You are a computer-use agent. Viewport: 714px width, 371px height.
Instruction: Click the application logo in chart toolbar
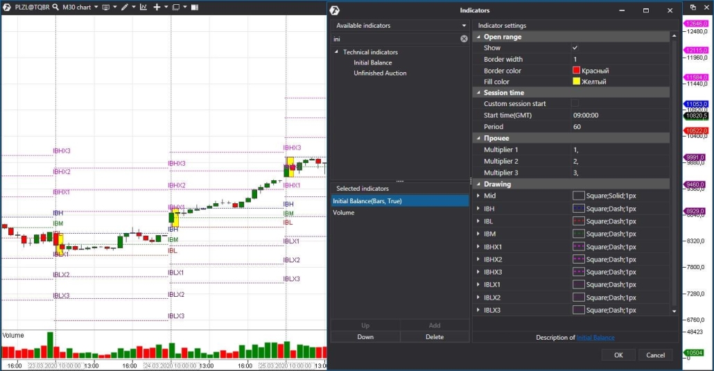pos(7,8)
